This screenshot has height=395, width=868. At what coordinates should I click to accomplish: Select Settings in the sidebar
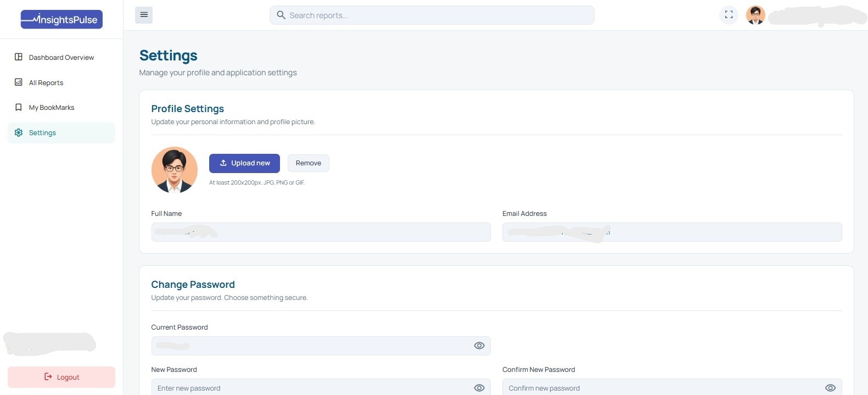[61, 133]
